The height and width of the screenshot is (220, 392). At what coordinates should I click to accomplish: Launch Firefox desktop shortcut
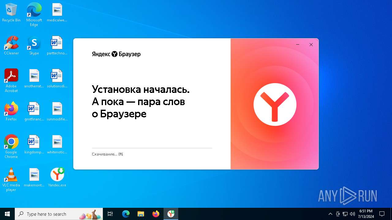[11, 112]
